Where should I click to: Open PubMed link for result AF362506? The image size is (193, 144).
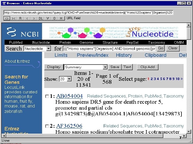point(153,126)
